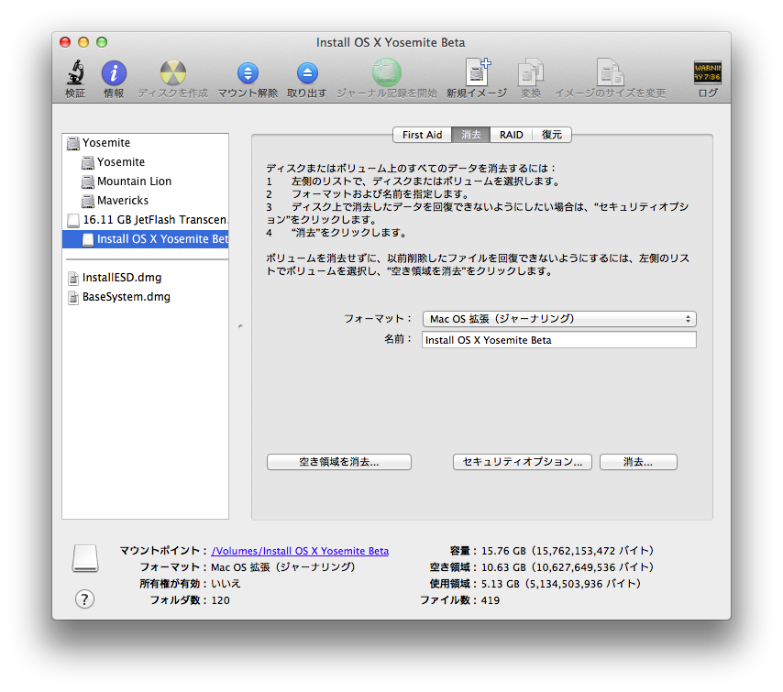
Task: Click the Eject (取り出す) toolbar icon
Action: click(307, 73)
